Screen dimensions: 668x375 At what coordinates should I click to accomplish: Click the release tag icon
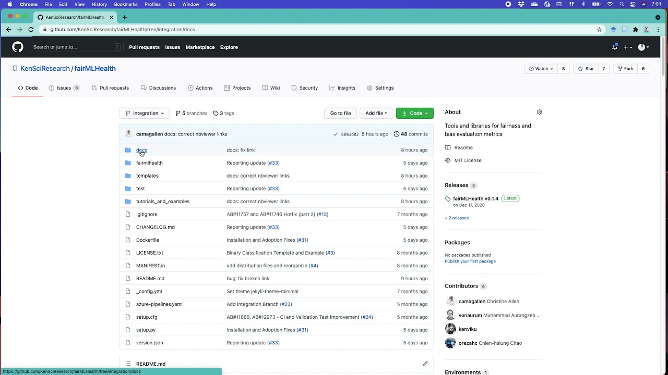pyautogui.click(x=448, y=199)
